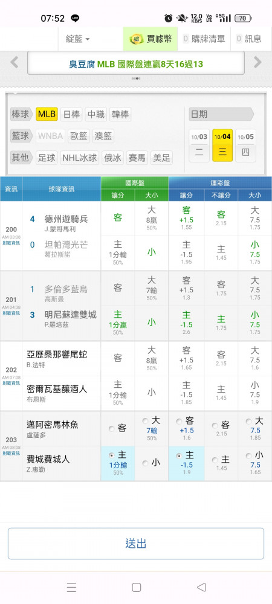Select the WNBA league tab

tap(50, 136)
